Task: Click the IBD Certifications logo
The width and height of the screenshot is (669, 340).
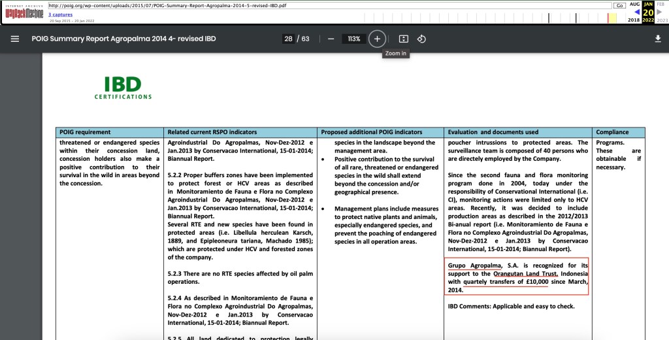Action: pos(123,88)
